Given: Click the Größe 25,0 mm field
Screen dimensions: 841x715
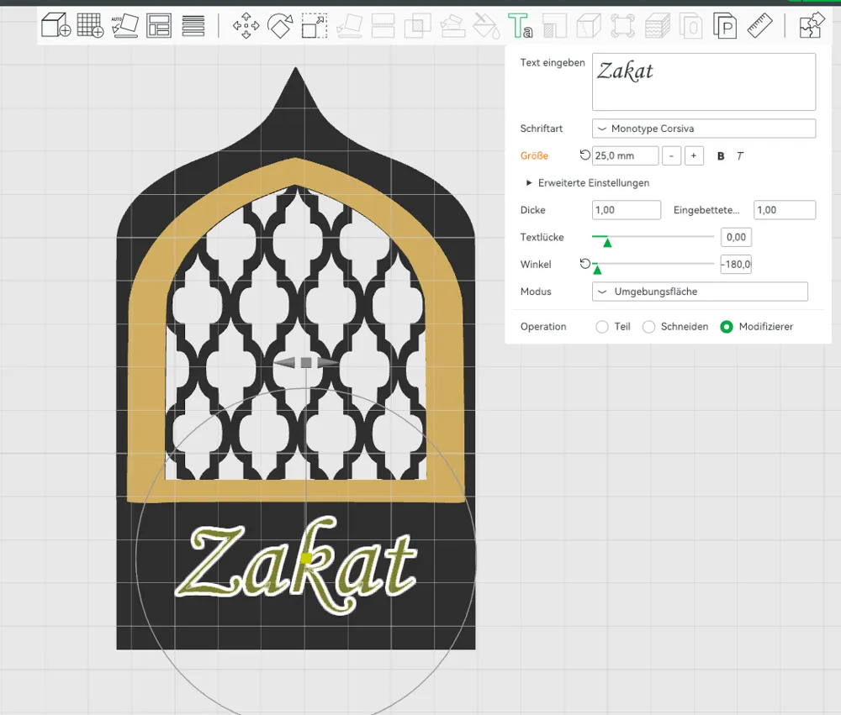Looking at the screenshot, I should coord(625,156).
